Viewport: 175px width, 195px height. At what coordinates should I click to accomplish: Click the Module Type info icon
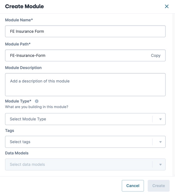[37, 101]
